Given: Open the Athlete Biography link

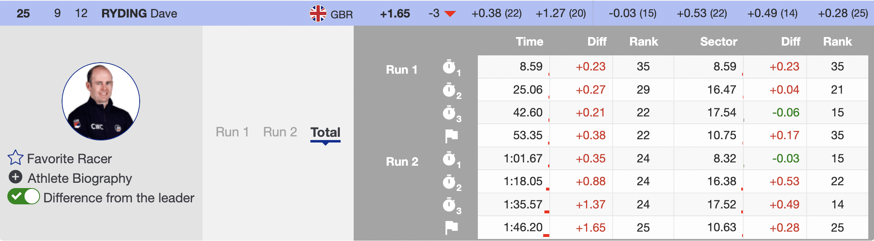Looking at the screenshot, I should pos(80,178).
